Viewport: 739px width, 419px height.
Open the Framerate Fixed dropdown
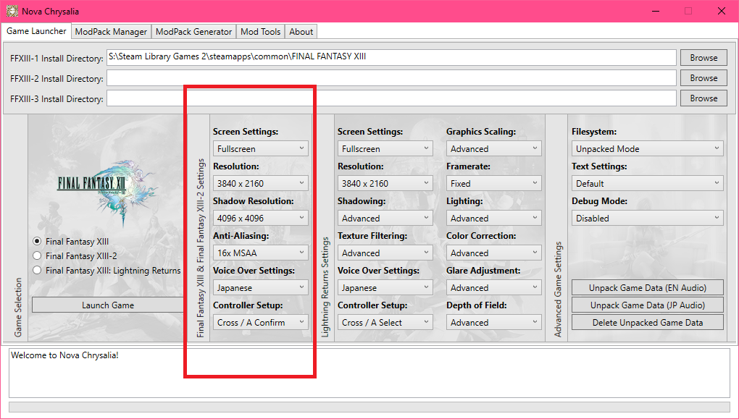click(x=494, y=184)
